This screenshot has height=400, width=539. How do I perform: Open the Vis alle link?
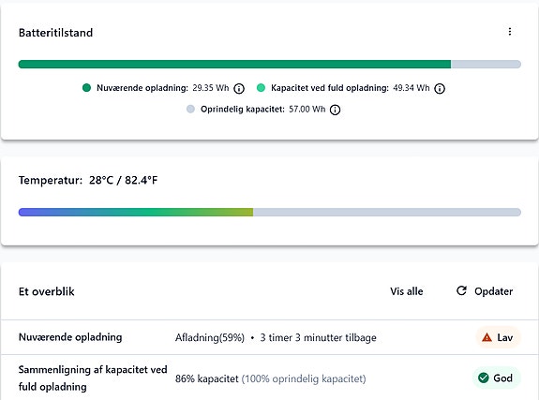pos(406,291)
